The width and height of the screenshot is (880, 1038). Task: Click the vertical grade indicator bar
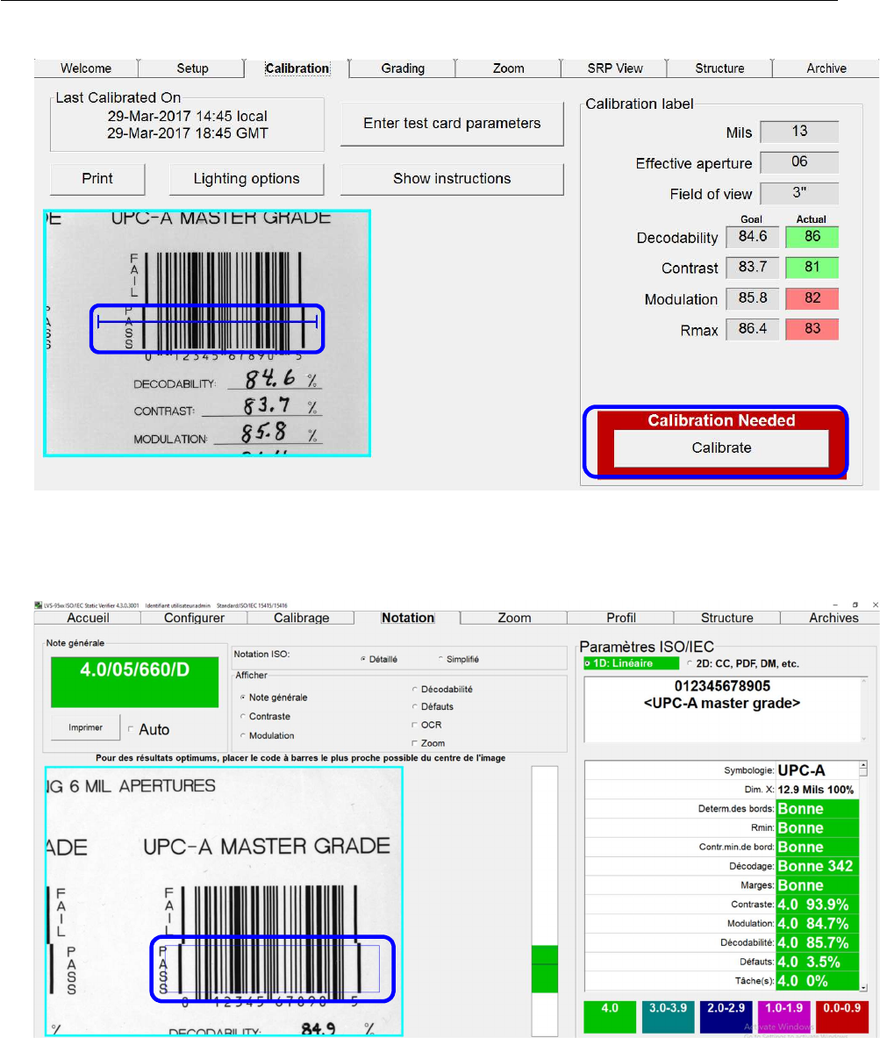tap(544, 900)
